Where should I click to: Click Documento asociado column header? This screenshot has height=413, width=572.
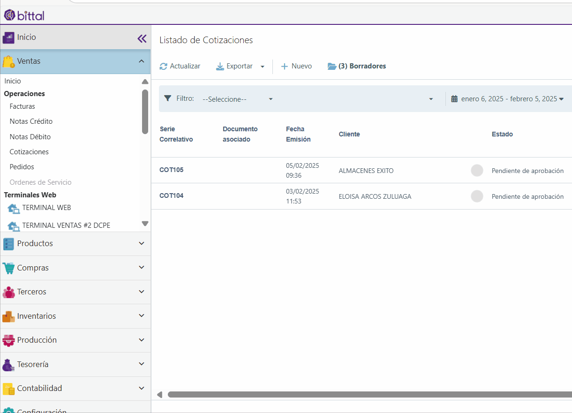pyautogui.click(x=240, y=134)
